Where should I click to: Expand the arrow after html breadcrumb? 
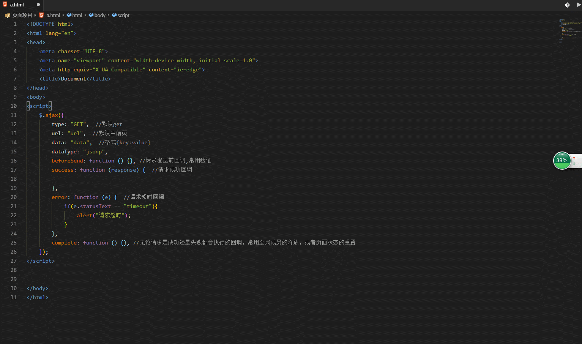pyautogui.click(x=85, y=15)
